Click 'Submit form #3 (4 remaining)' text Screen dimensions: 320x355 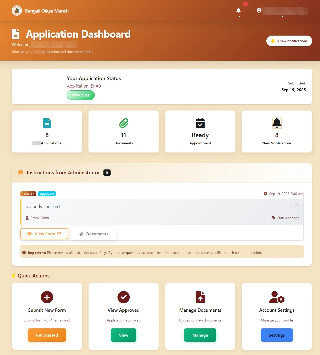(47, 320)
